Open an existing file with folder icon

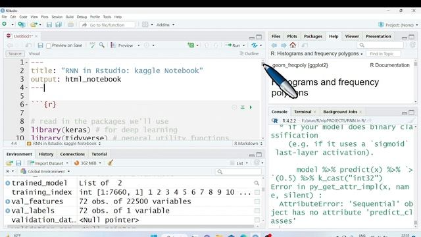(x=34, y=25)
